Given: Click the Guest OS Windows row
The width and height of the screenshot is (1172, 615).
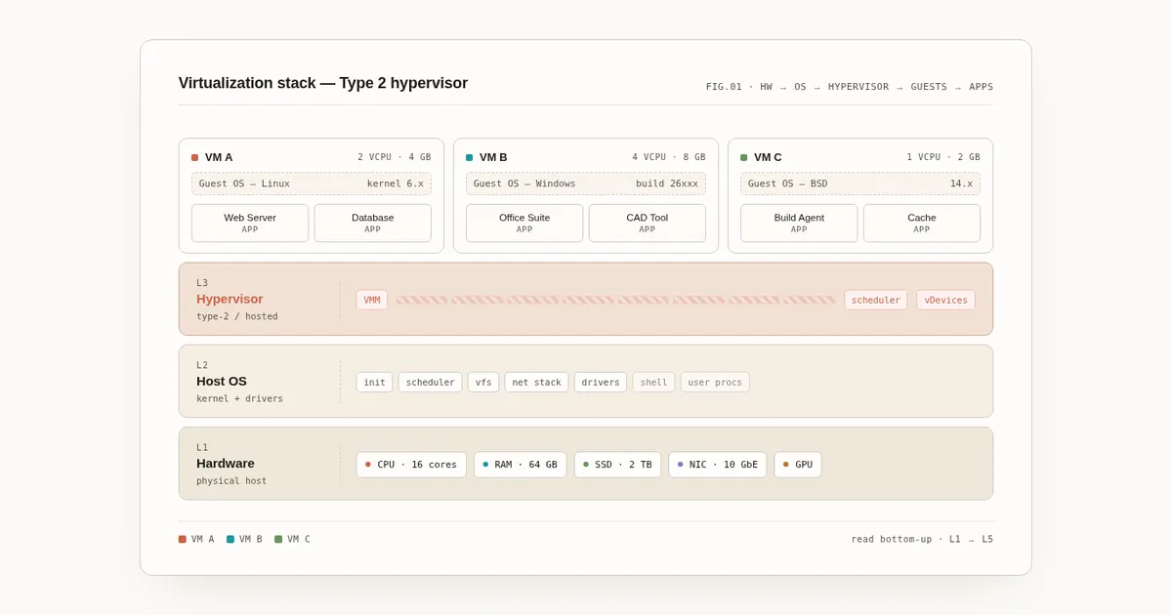Looking at the screenshot, I should click(x=585, y=184).
